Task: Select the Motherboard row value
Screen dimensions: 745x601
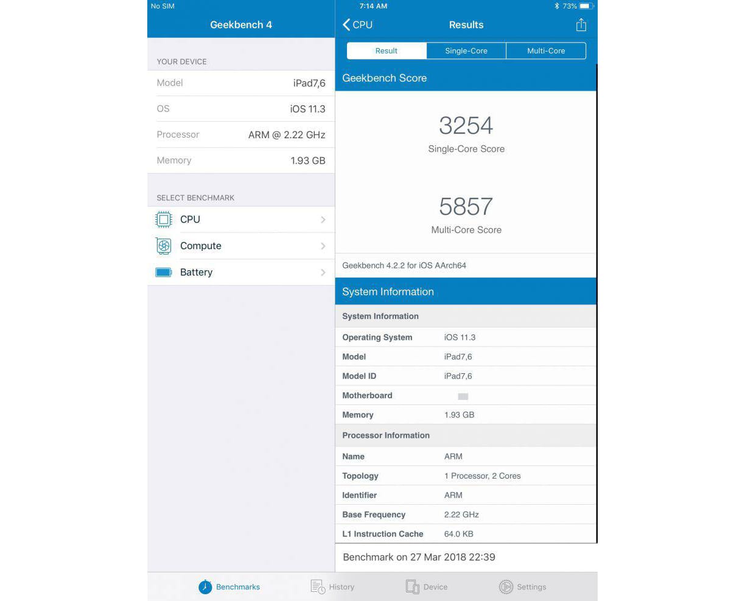Action: coord(463,396)
